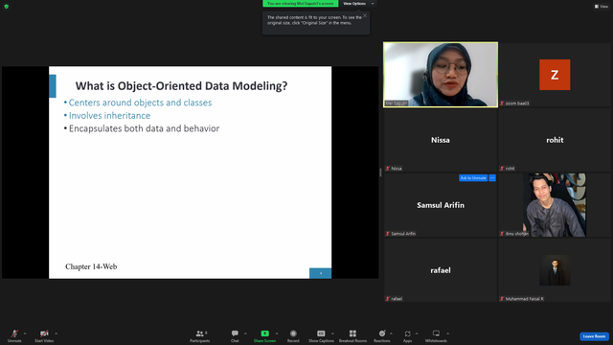Open Breakout Rooms
The width and height of the screenshot is (613, 345).
[x=352, y=335]
